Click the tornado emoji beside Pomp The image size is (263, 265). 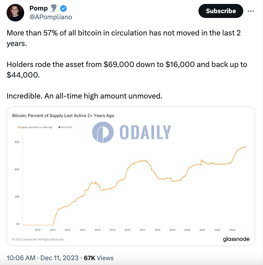(54, 8)
